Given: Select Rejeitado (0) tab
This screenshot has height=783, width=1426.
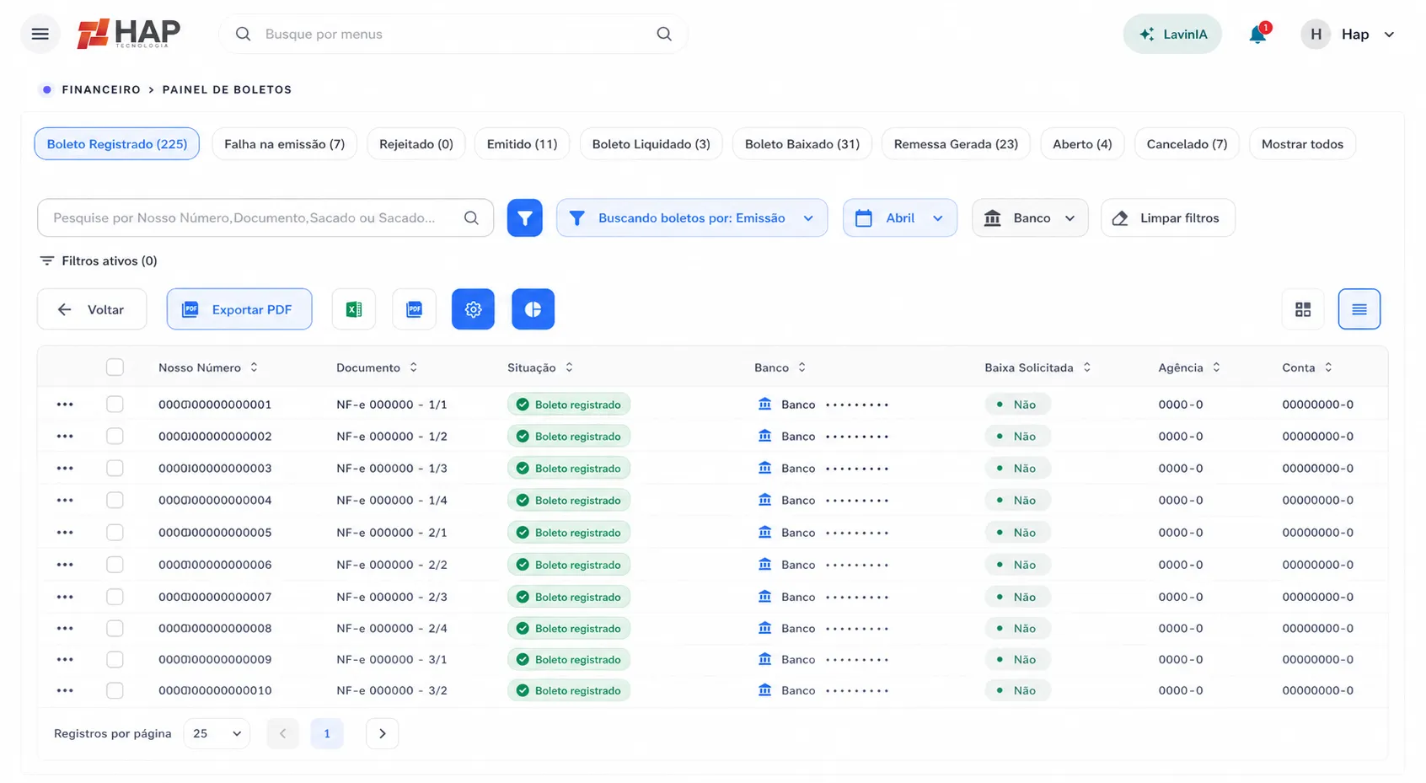Looking at the screenshot, I should point(416,144).
